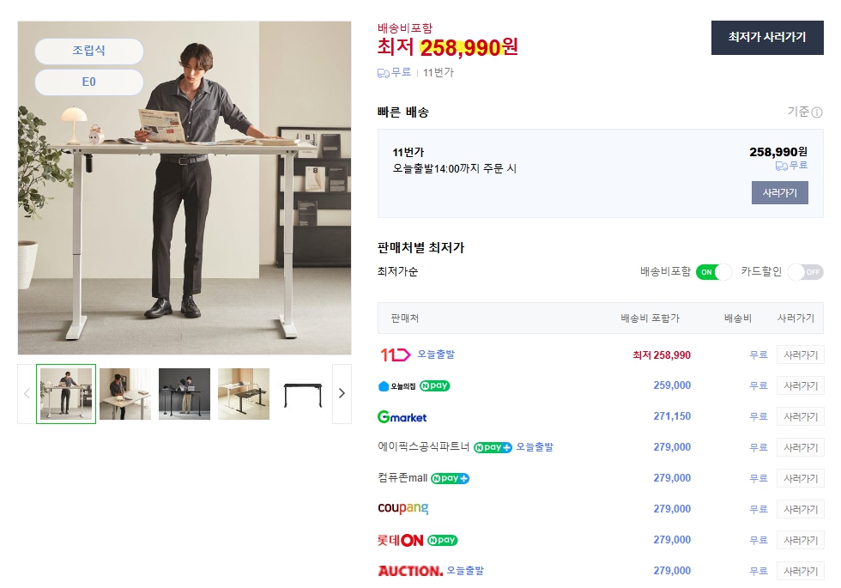Click 사러가기 in the 빠른 배송 box

pyautogui.click(x=779, y=193)
